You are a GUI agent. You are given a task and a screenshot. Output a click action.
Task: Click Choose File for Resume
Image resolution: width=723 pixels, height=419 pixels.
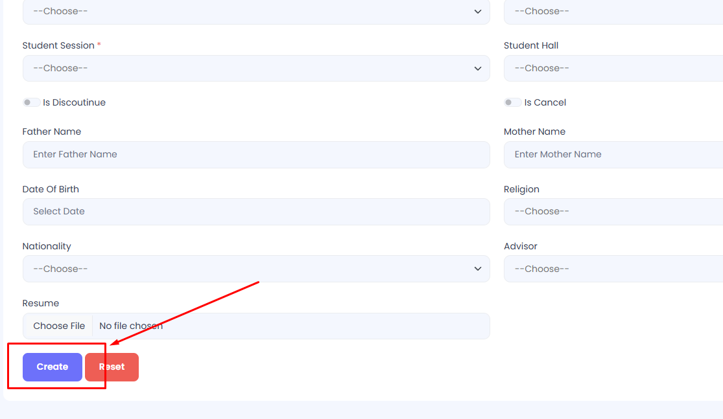58,326
